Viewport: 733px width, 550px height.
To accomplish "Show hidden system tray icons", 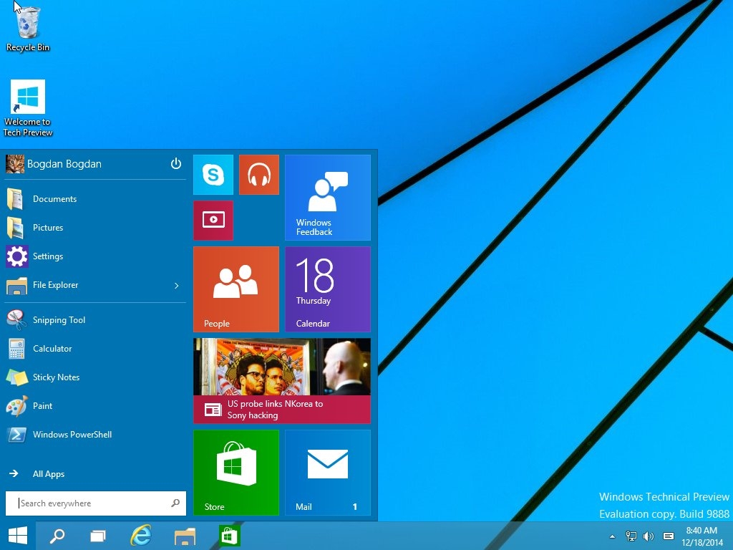I will [x=612, y=536].
